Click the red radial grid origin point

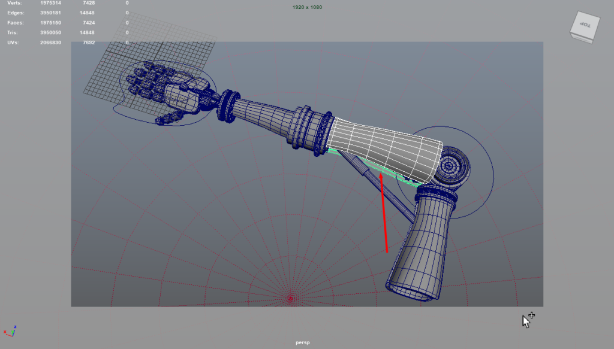pos(290,299)
